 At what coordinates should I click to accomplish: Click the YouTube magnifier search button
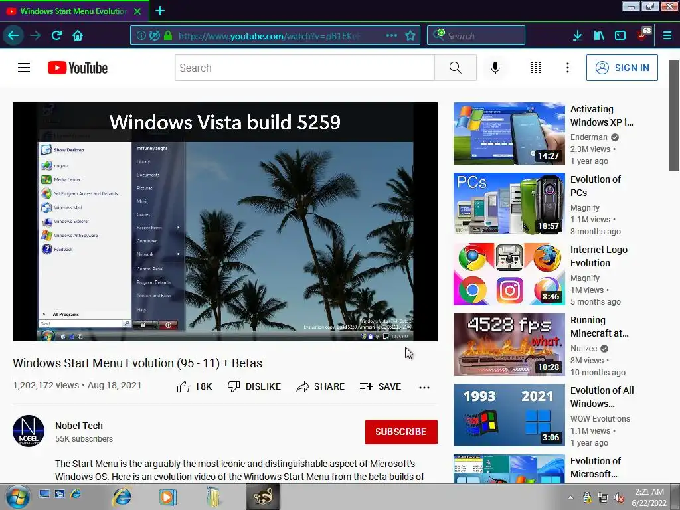coord(456,68)
